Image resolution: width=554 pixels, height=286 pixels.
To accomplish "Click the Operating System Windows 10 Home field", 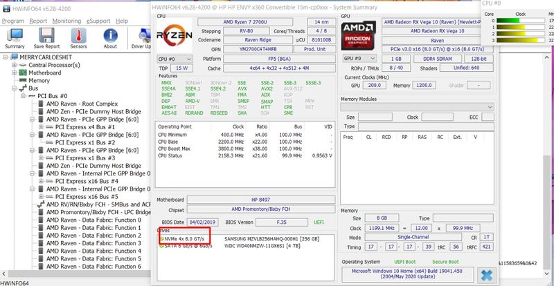I will coord(408,274).
